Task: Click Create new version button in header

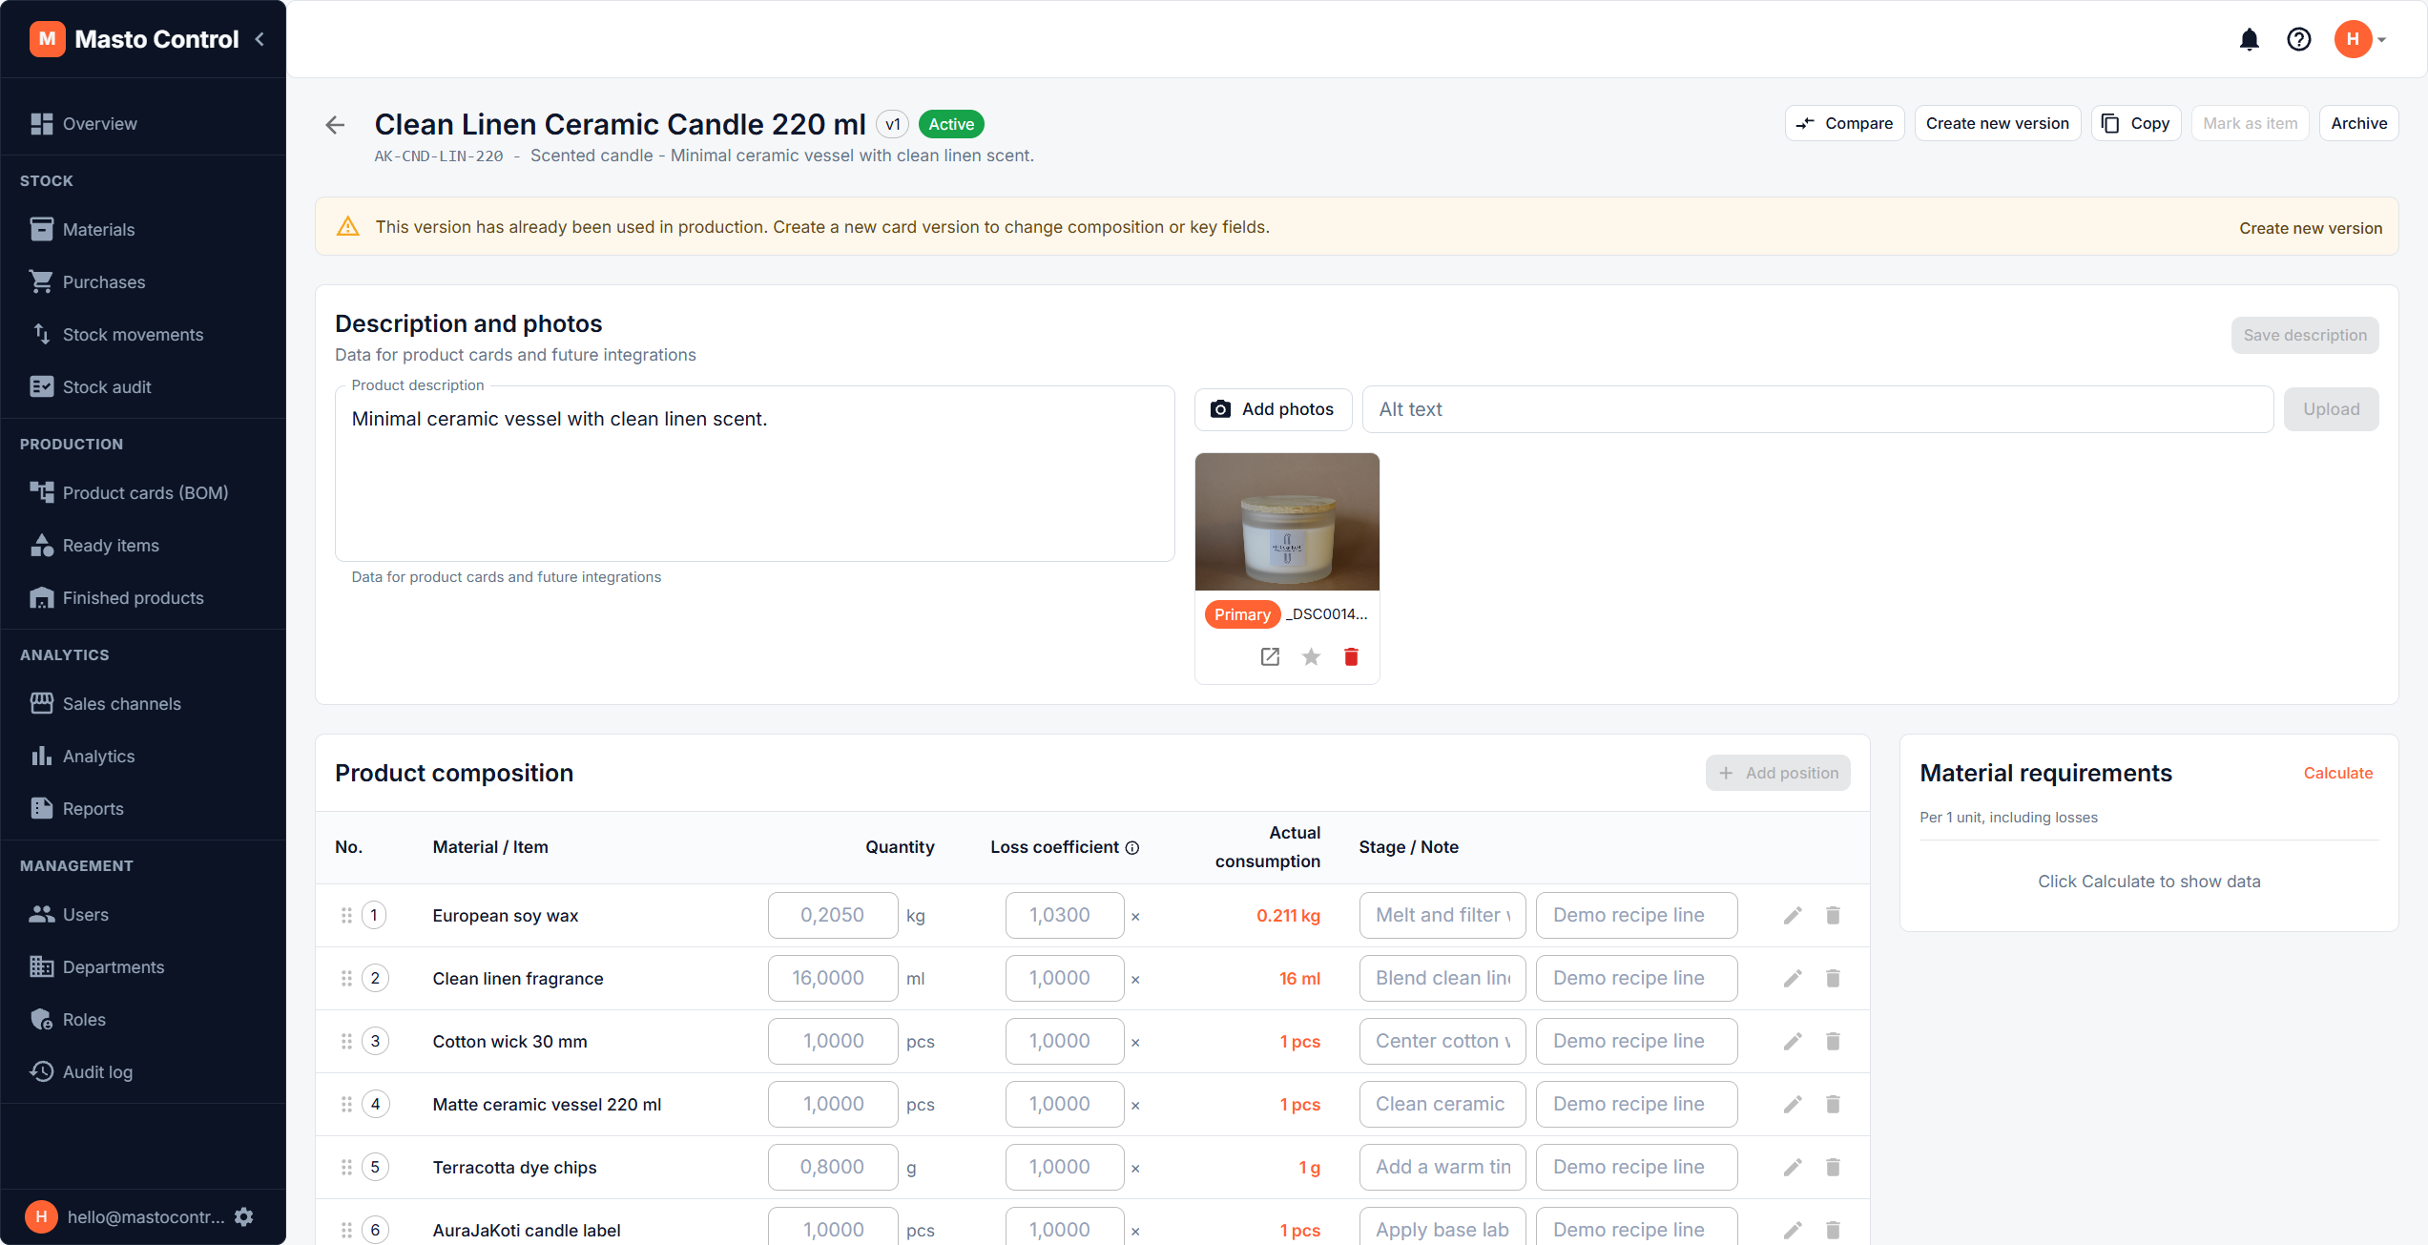Action: pos(1997,123)
